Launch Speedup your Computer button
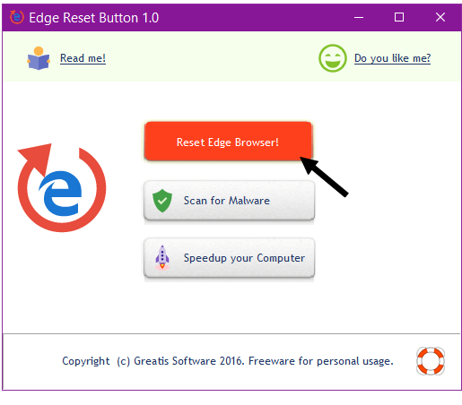Screen dimensions: 462x405 (x=229, y=258)
